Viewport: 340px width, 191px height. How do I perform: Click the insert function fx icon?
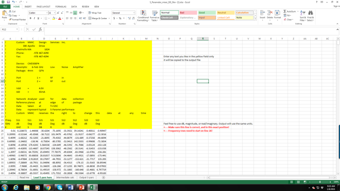pyautogui.click(x=40, y=29)
